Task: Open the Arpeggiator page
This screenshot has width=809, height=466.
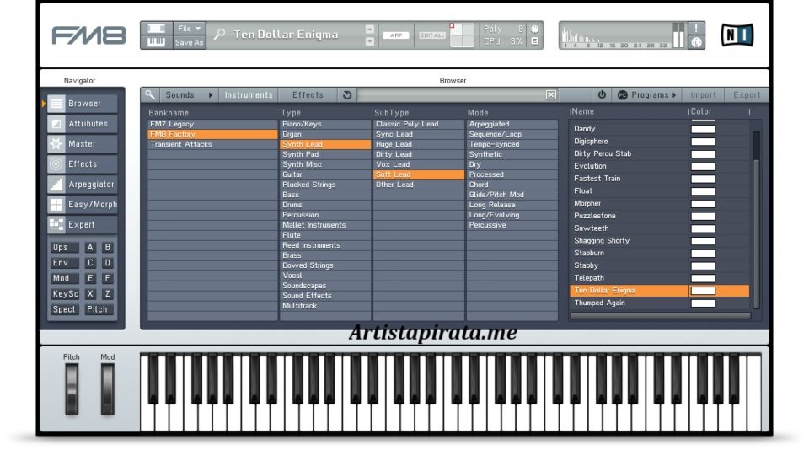Action: pos(83,185)
